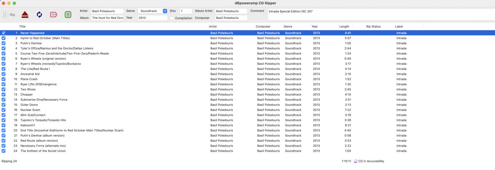Click the Rip Status column header
The width and height of the screenshot is (495, 170).
373,27
